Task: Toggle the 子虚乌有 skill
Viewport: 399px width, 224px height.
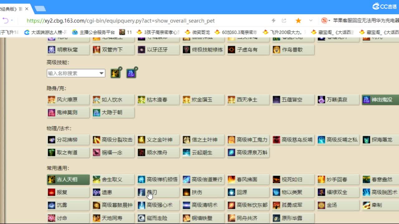Action: [248, 50]
